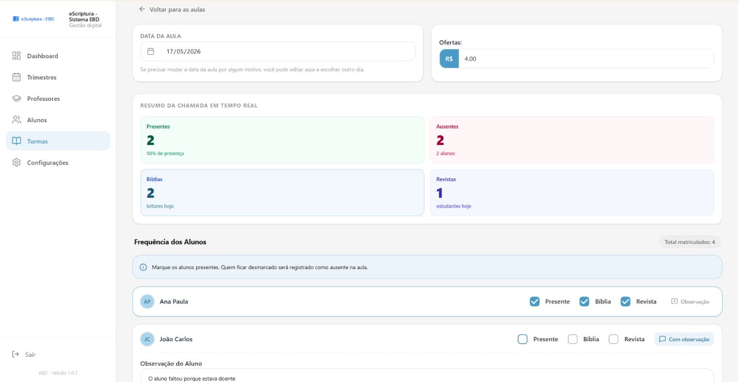This screenshot has height=382, width=739.
Task: Uncheck Presente for Ana Paula
Action: (535, 302)
